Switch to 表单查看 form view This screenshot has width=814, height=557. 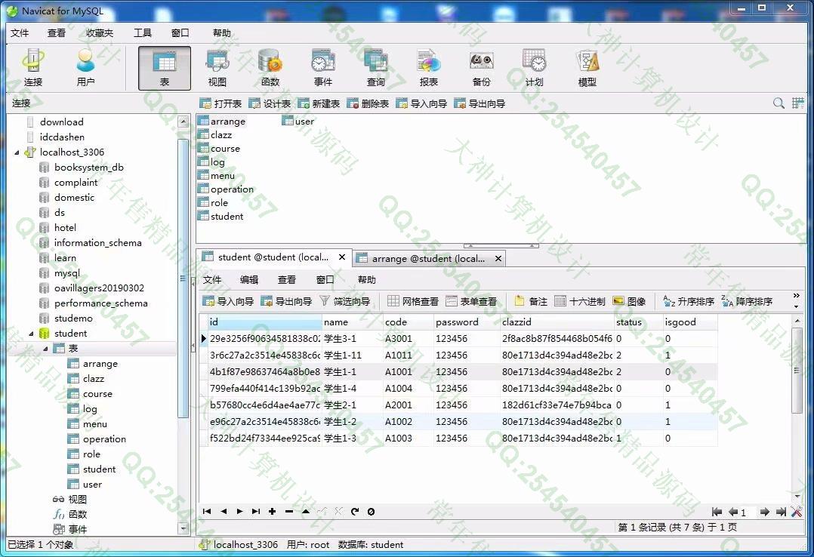471,301
